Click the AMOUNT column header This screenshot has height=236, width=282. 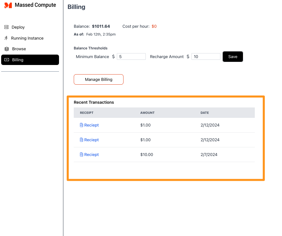tap(148, 113)
